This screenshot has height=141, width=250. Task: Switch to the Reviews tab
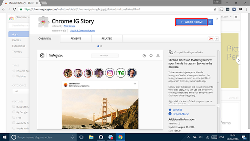pos(76,39)
